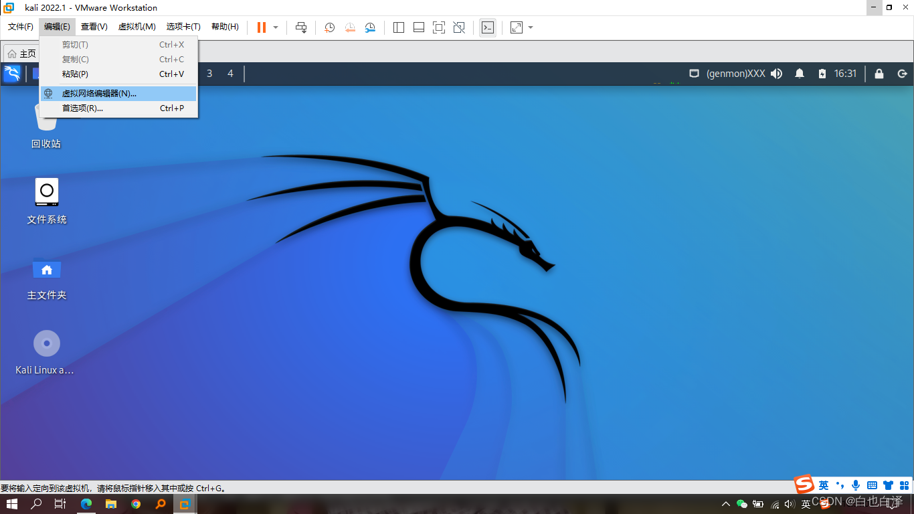Image resolution: width=914 pixels, height=514 pixels.
Task: Click the Sogou skin shirt icon
Action: (889, 485)
